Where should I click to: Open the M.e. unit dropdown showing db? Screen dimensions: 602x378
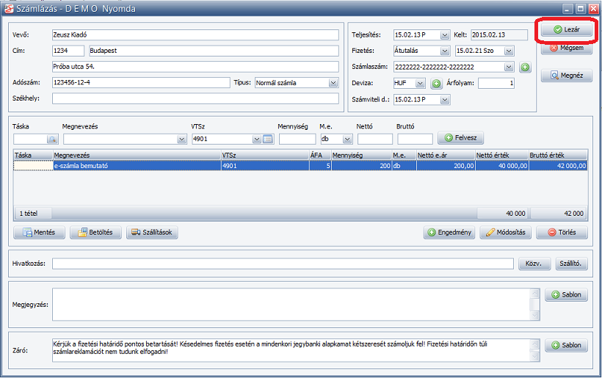coord(347,139)
